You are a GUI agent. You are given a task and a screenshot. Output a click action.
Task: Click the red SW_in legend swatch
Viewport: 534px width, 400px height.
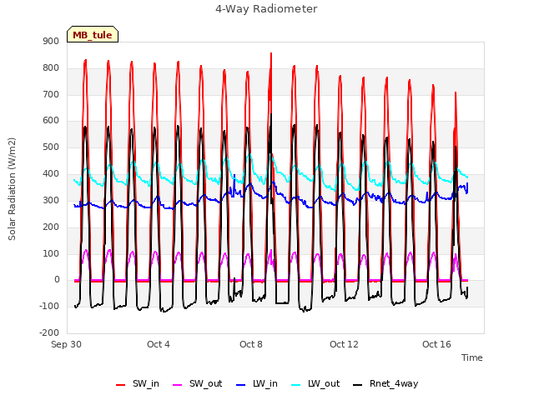coord(120,385)
